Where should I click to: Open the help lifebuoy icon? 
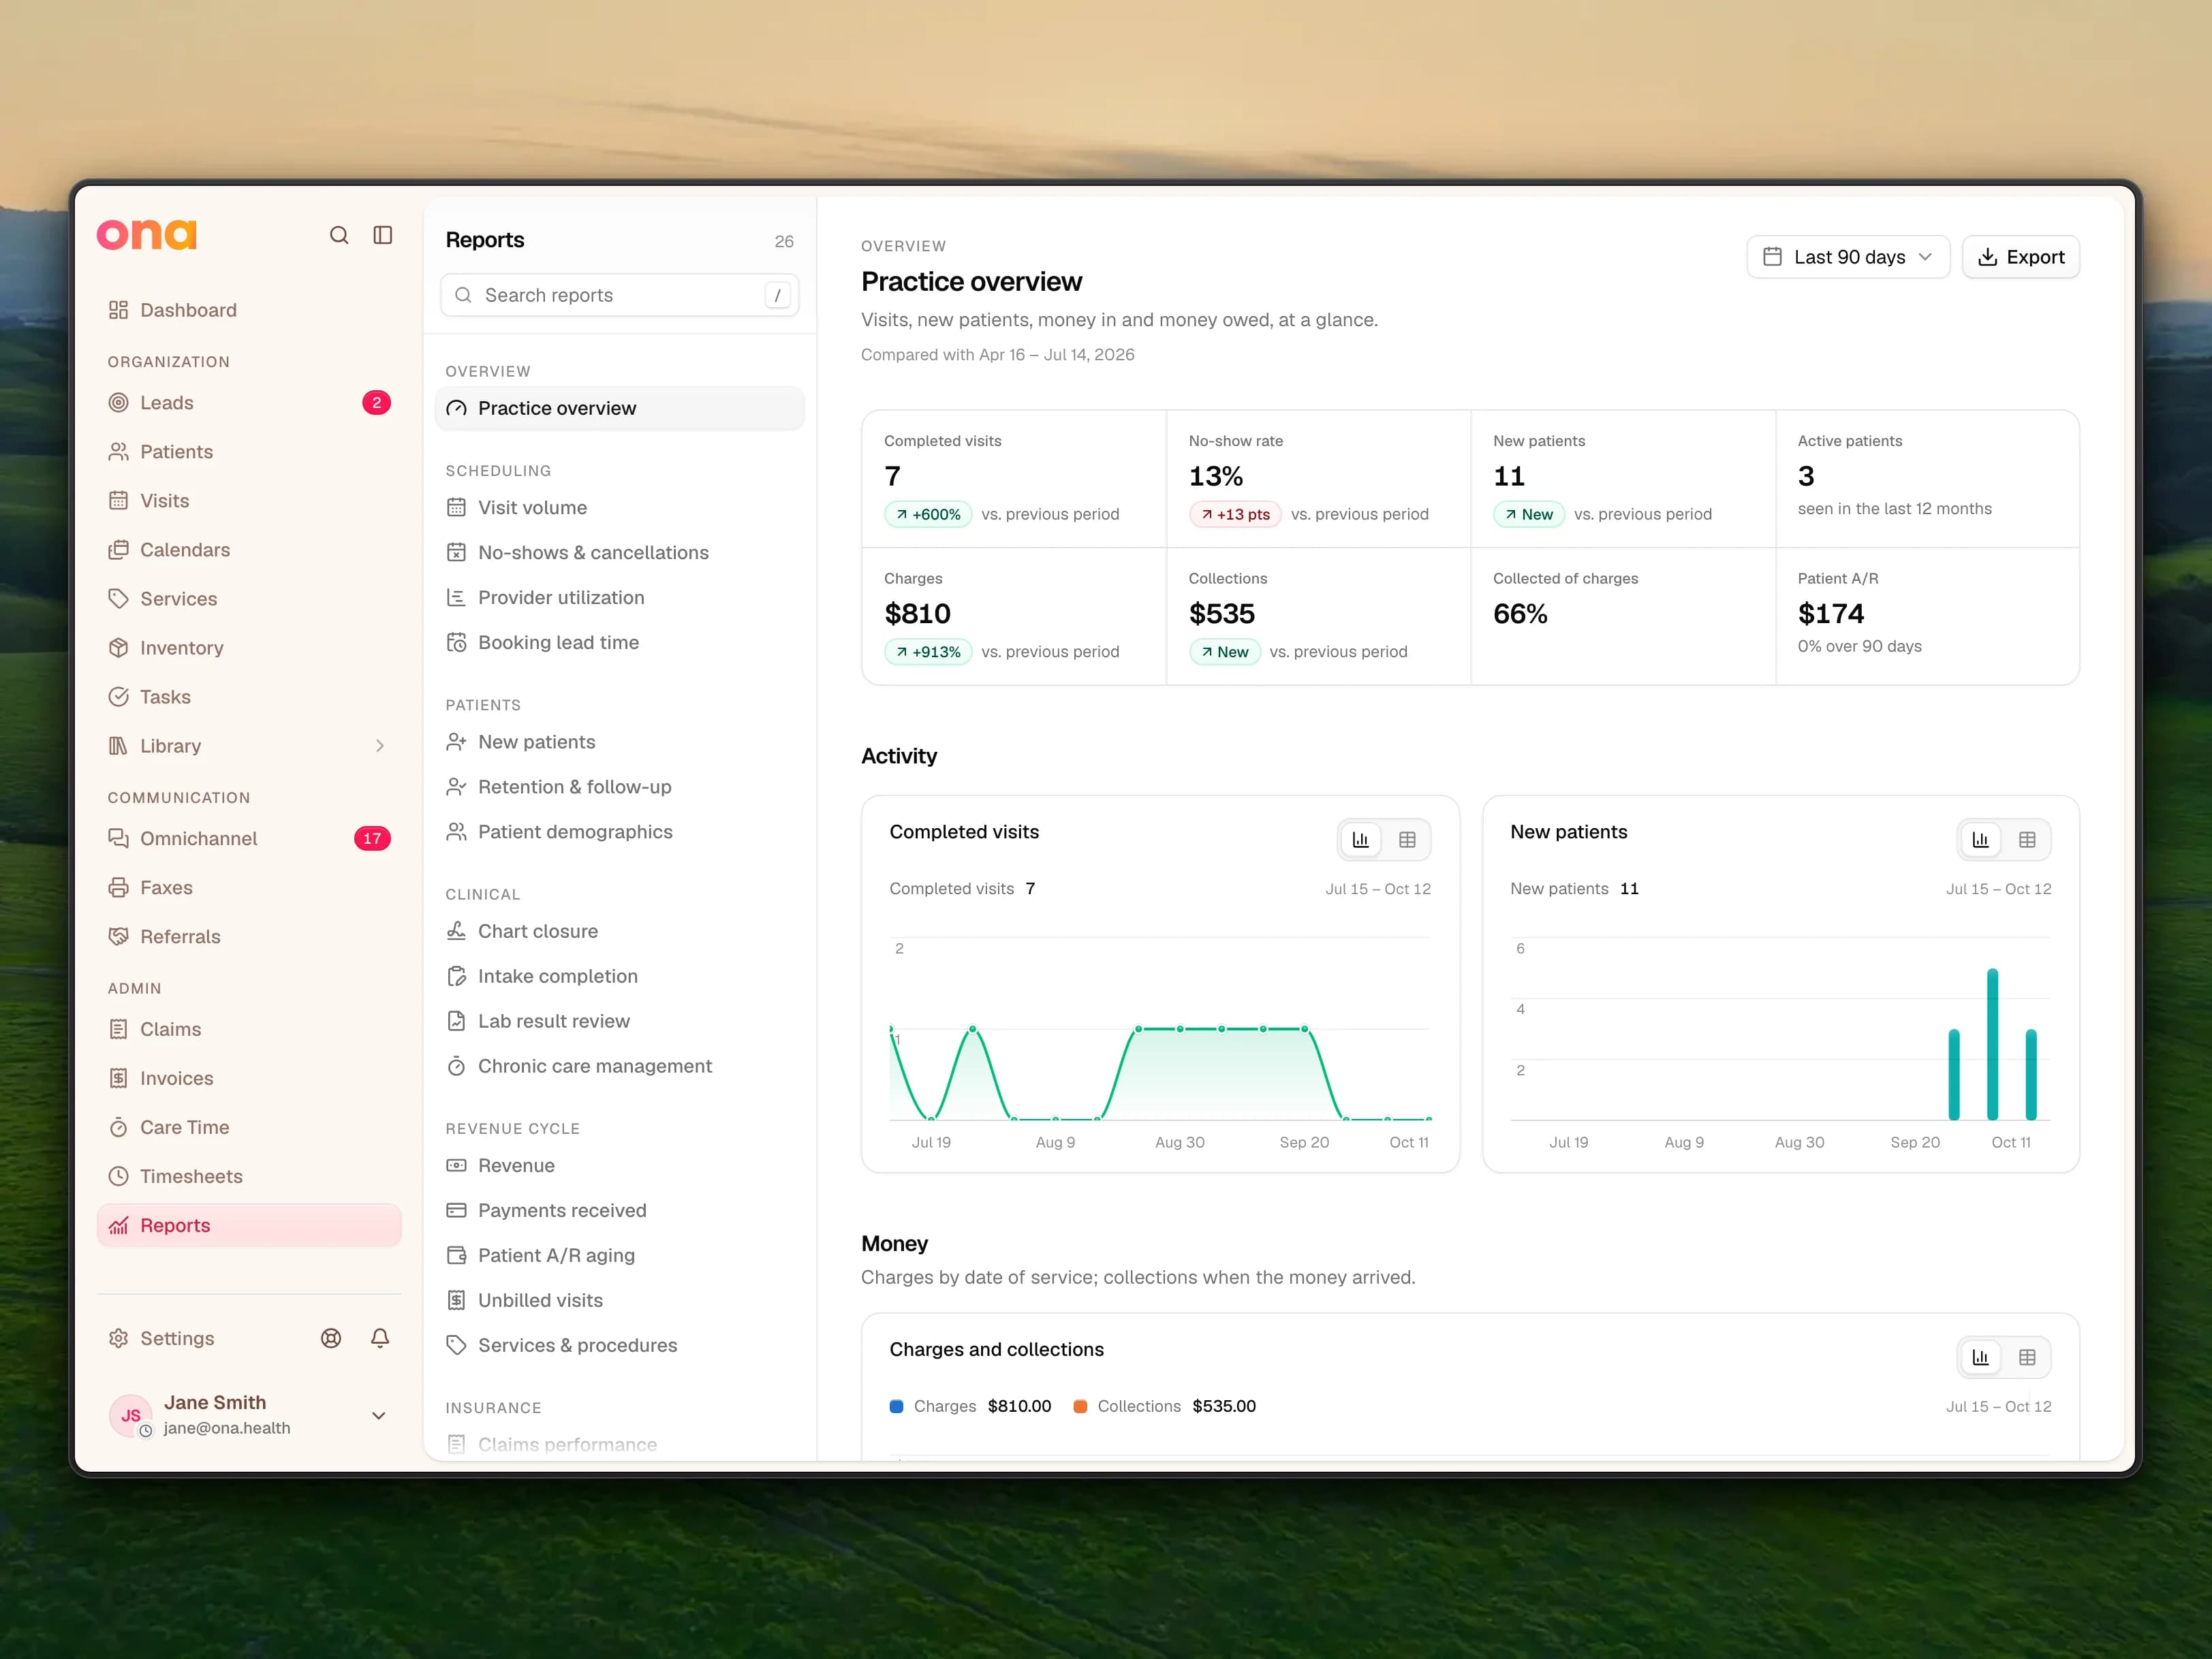point(331,1338)
